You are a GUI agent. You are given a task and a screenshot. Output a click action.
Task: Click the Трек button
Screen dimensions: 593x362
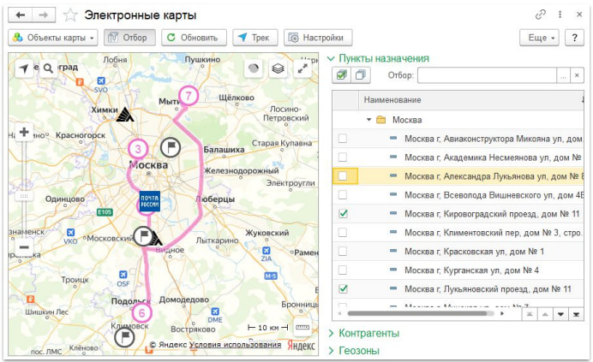pos(255,38)
